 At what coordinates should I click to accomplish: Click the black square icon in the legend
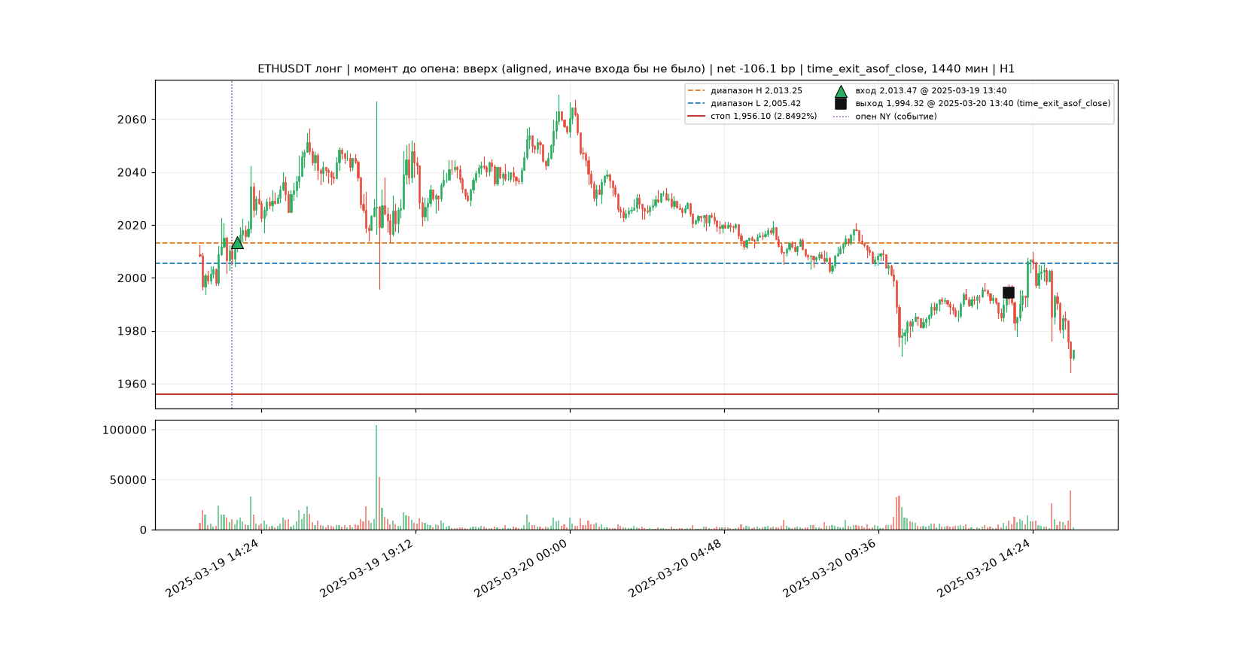point(841,104)
